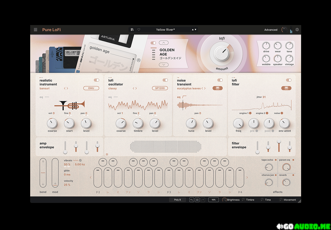Toggle the reverb effect on/off dot

click(293, 175)
